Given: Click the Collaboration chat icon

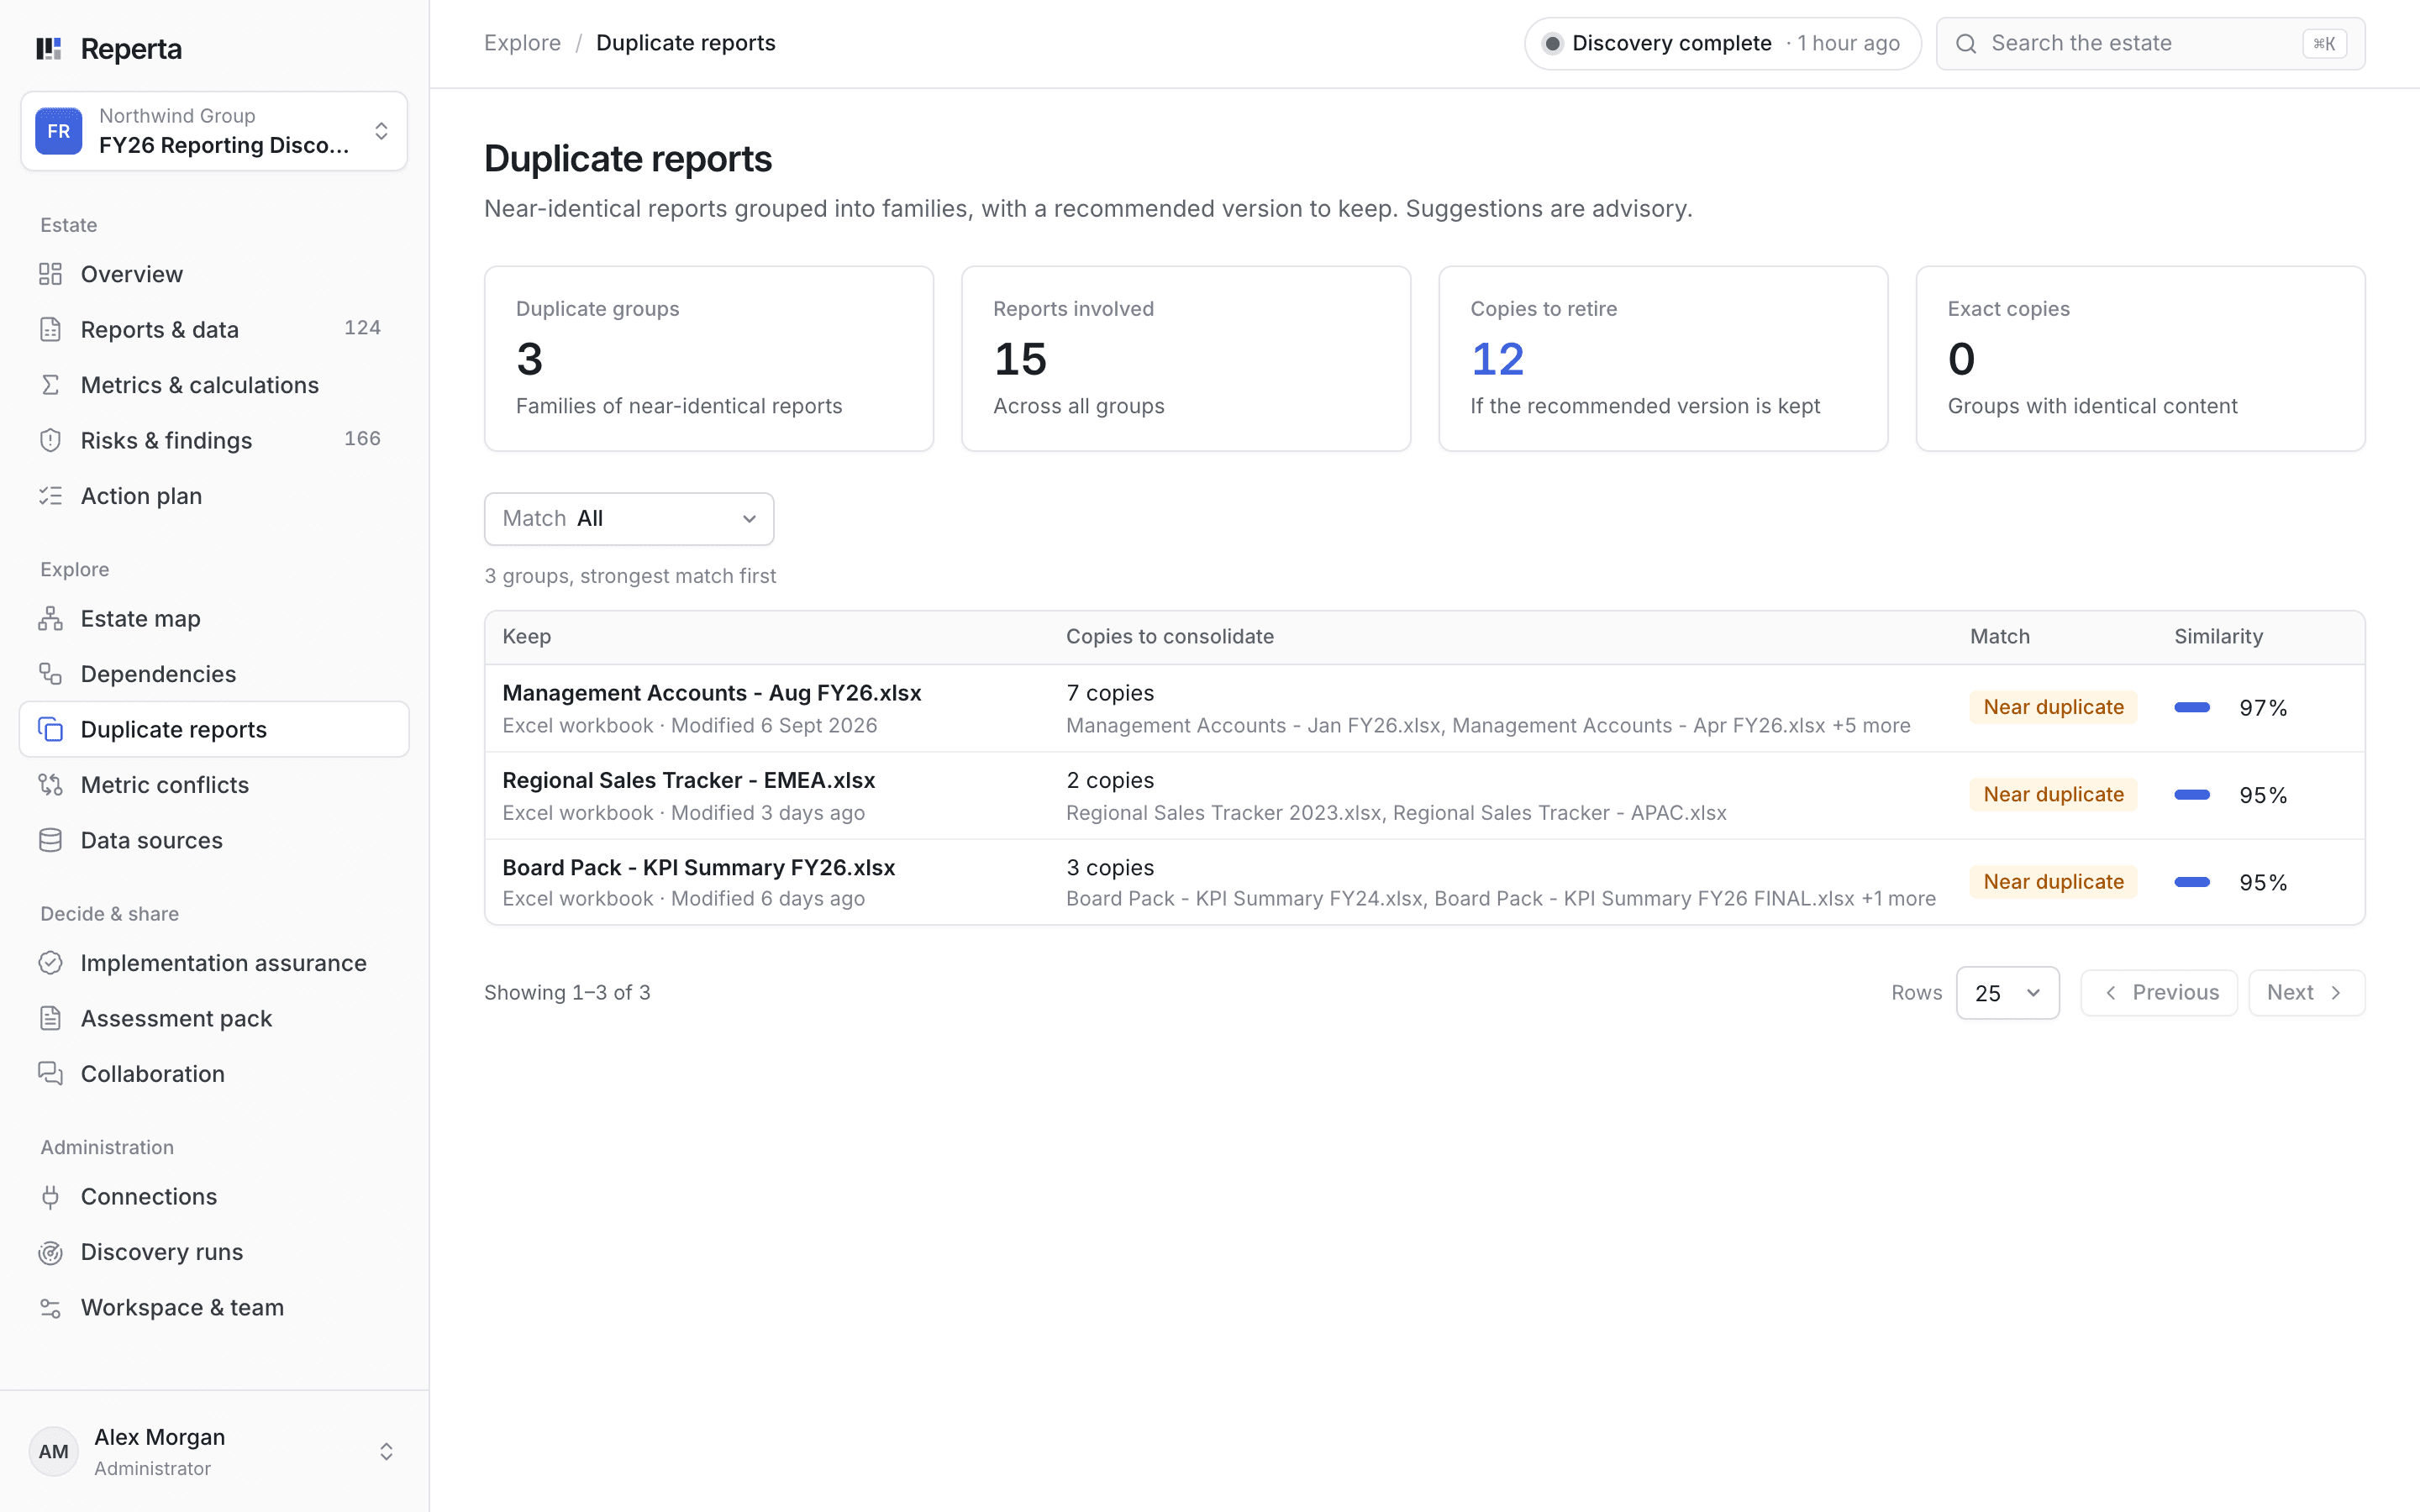Looking at the screenshot, I should tap(50, 1074).
